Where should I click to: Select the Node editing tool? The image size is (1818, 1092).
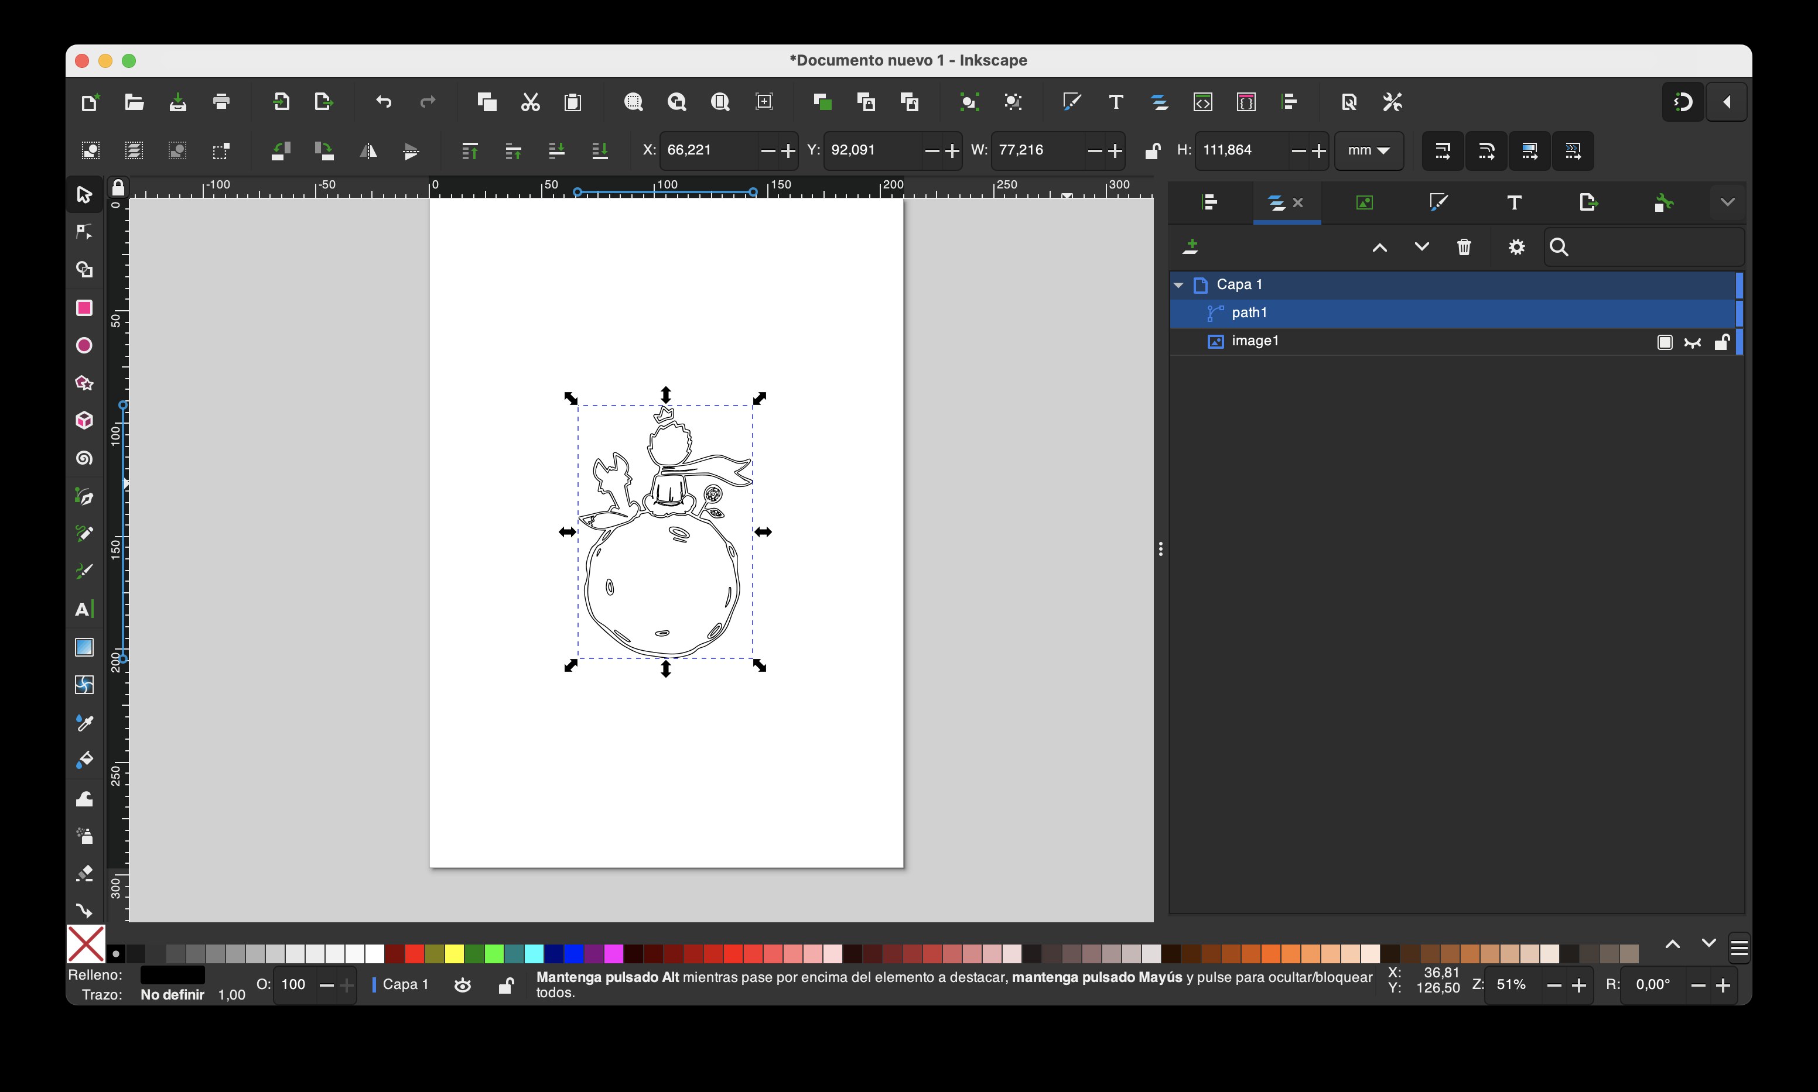point(84,232)
